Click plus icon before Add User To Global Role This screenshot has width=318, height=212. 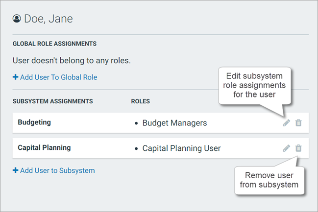point(15,77)
